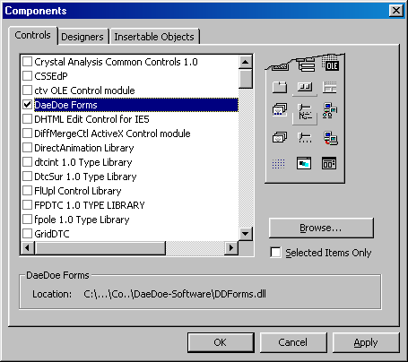Click the horizontal scroll right arrow
The width and height of the screenshot is (408, 362).
tap(231, 247)
